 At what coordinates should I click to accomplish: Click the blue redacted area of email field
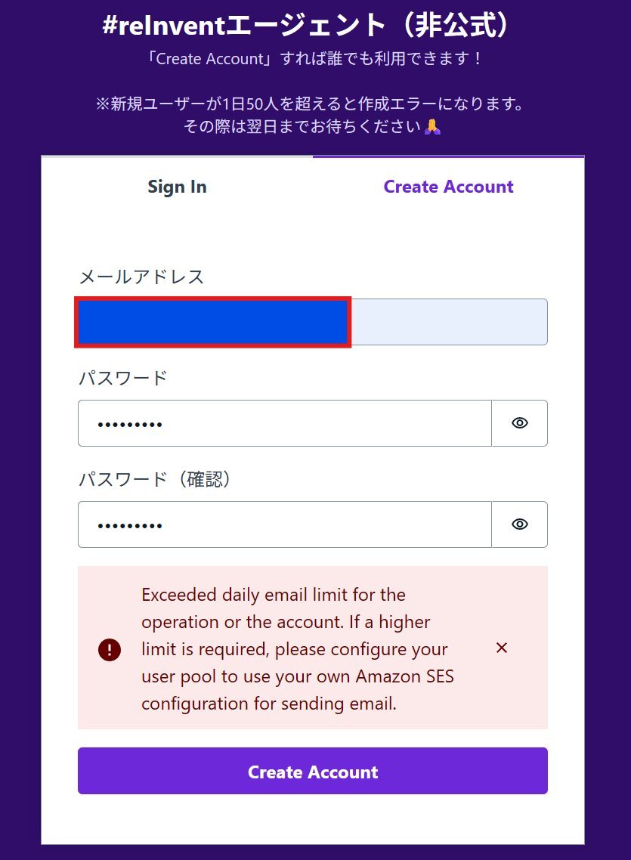click(x=212, y=323)
